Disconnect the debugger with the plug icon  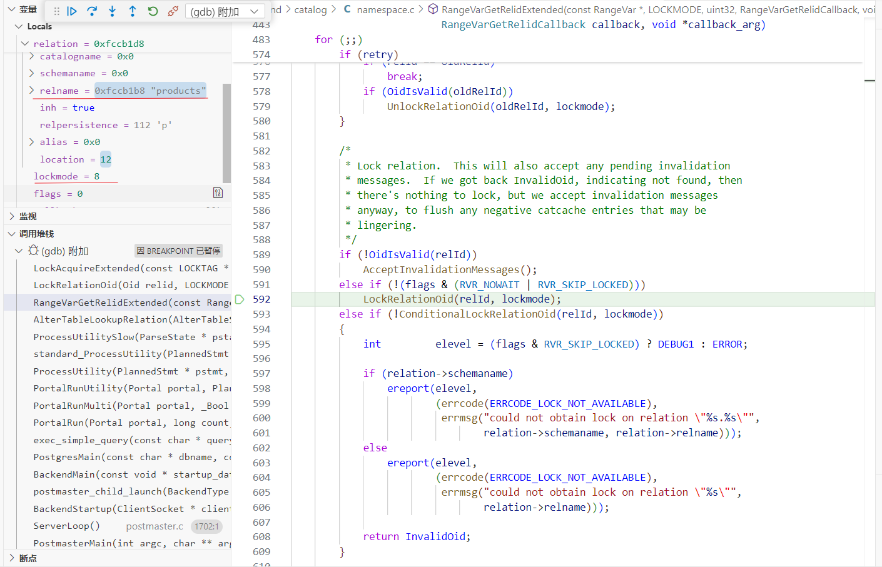[173, 11]
